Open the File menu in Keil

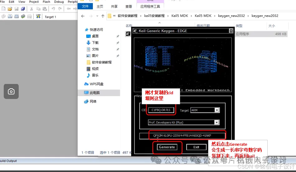(2, 2)
